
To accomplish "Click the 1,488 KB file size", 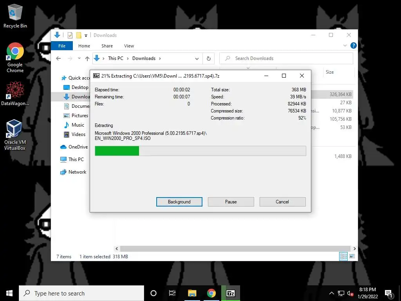I will point(343,156).
